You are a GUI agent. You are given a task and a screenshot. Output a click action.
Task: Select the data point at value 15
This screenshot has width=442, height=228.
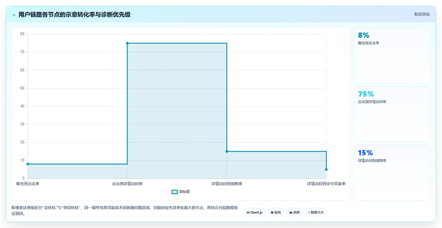[x=227, y=151]
